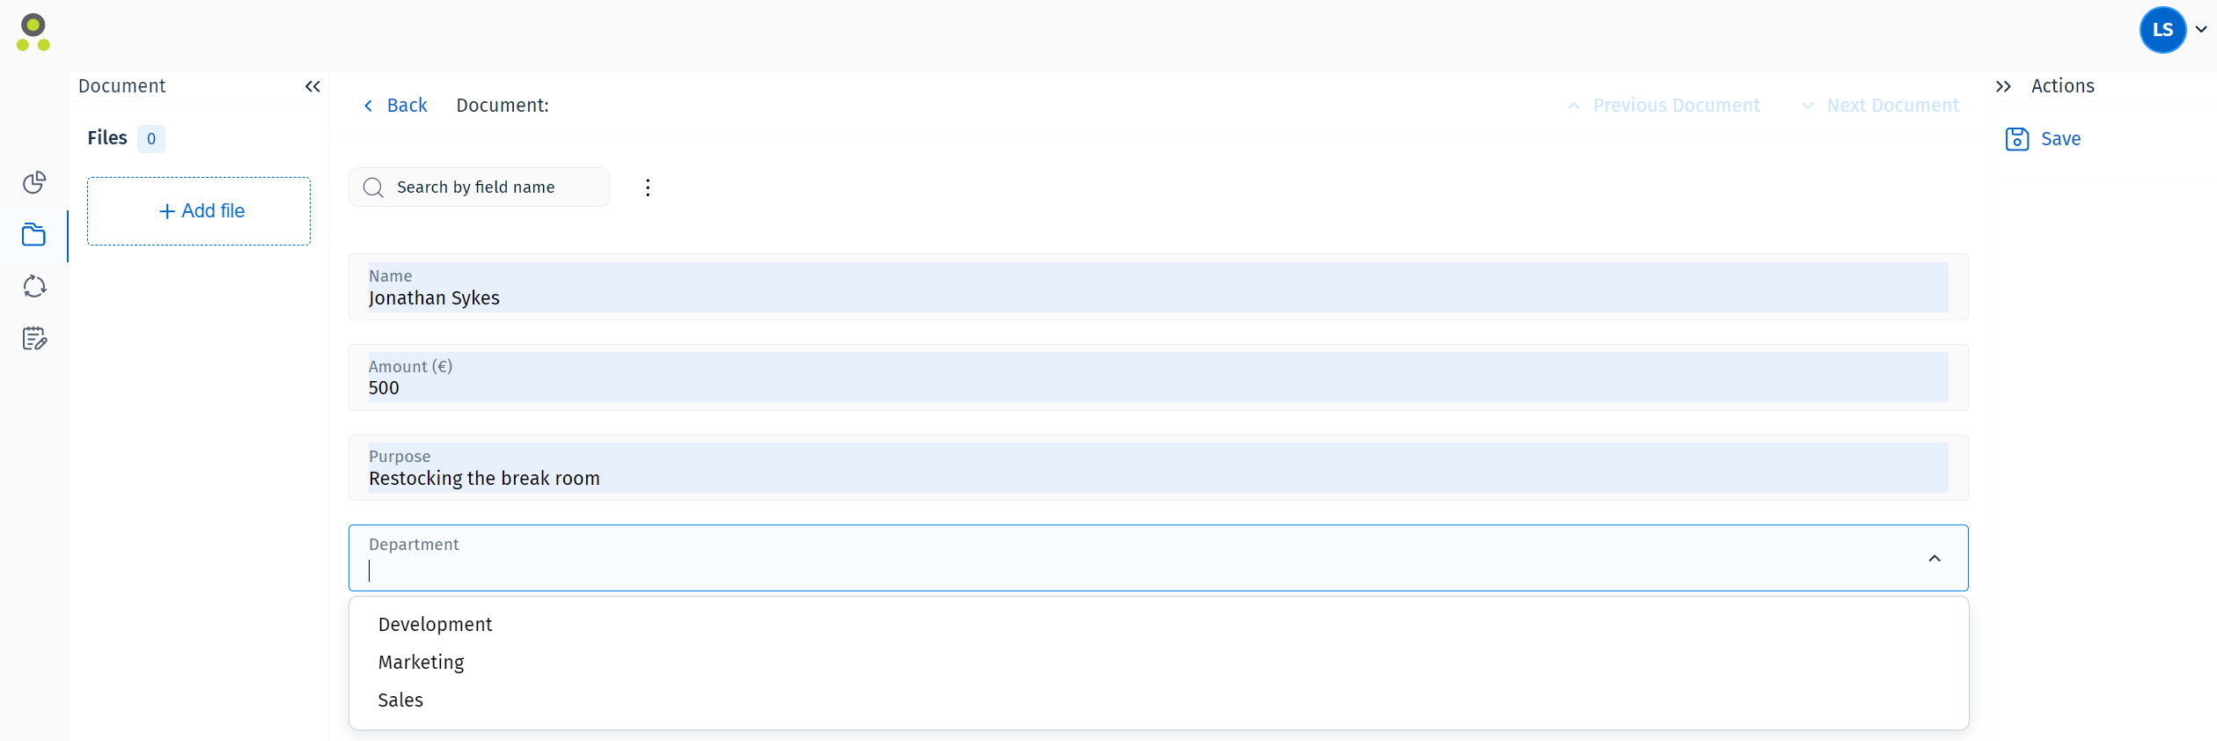Image resolution: width=2217 pixels, height=741 pixels.
Task: Click the Previous Document navigation control
Action: pyautogui.click(x=1663, y=105)
